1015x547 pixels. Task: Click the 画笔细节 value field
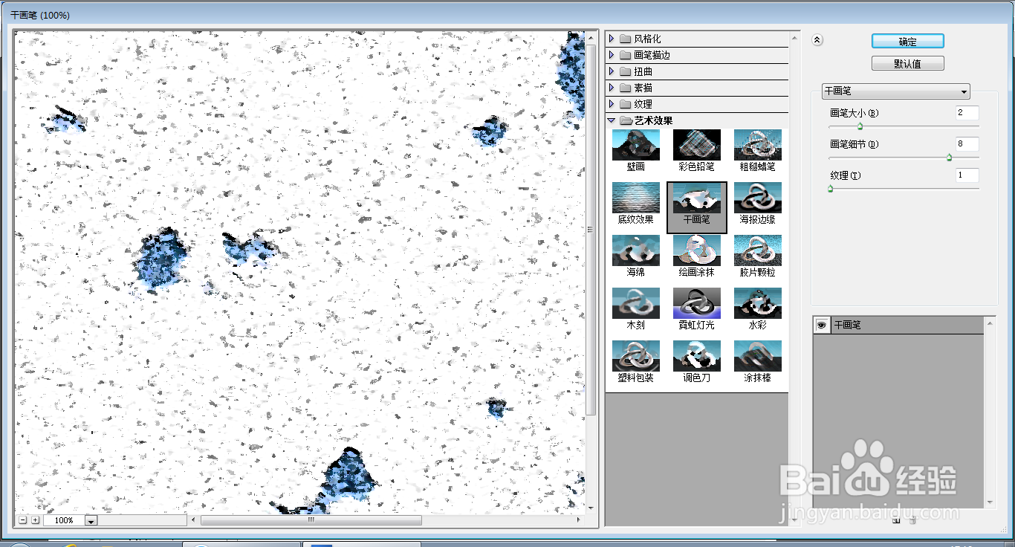pos(967,144)
